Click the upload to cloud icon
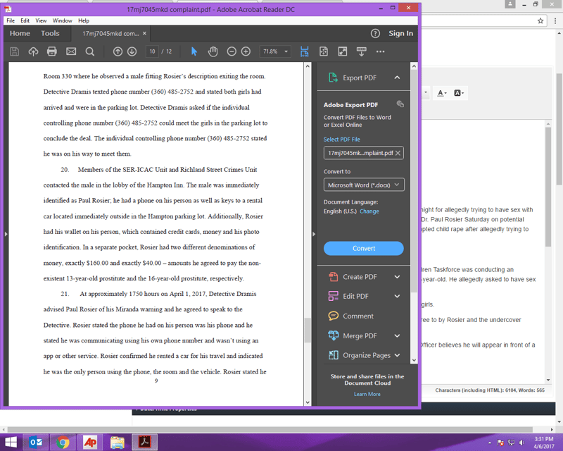This screenshot has height=451, width=563. tap(33, 51)
